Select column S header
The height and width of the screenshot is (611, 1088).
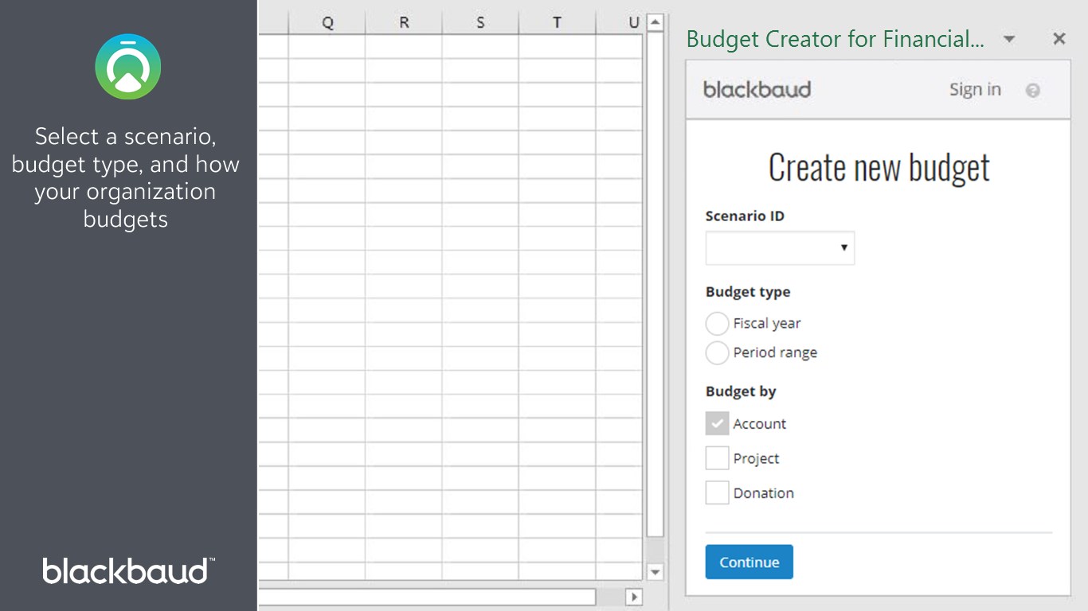coord(480,23)
